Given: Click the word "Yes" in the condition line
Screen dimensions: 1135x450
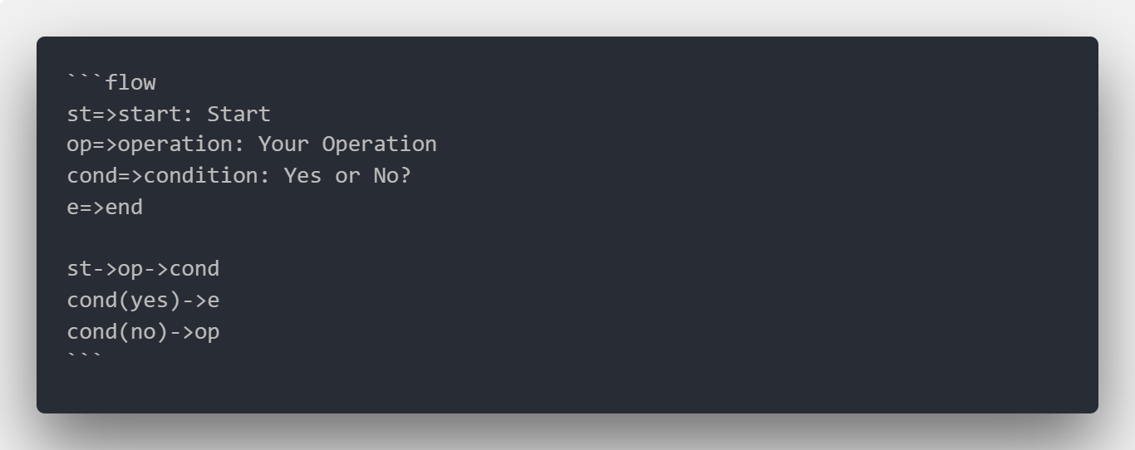Looking at the screenshot, I should [x=302, y=176].
